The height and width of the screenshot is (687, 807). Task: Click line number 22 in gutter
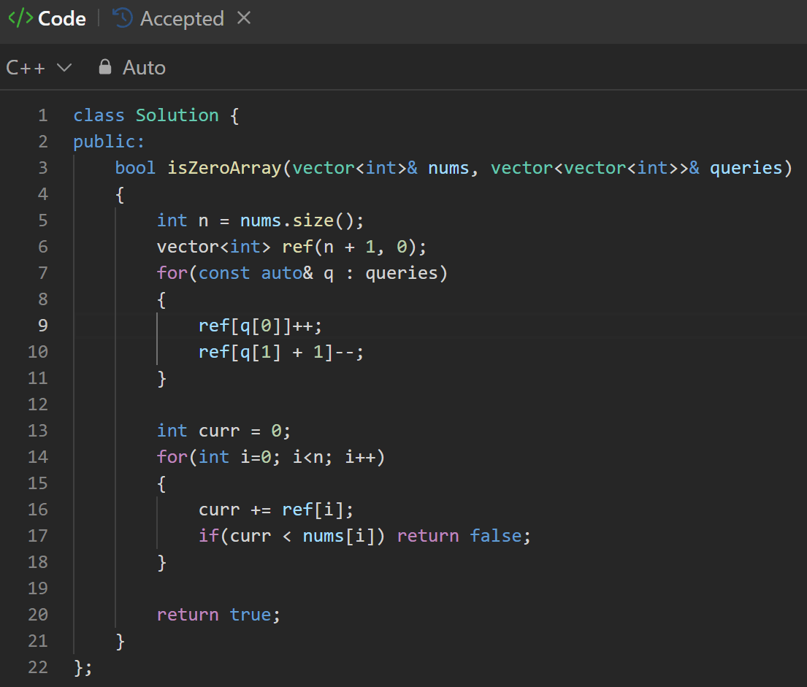coord(38,667)
